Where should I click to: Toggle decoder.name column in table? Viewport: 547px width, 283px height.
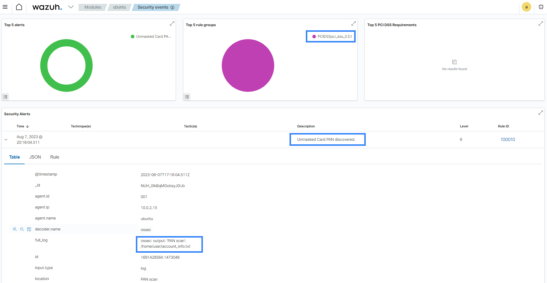[29, 229]
